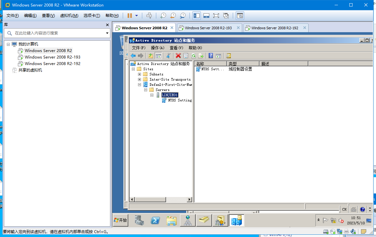Click the VMware thumbnail bar icon
This screenshot has height=237, width=376.
point(206,16)
